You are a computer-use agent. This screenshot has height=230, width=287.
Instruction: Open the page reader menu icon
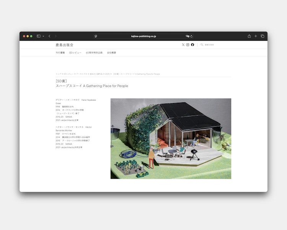96,36
